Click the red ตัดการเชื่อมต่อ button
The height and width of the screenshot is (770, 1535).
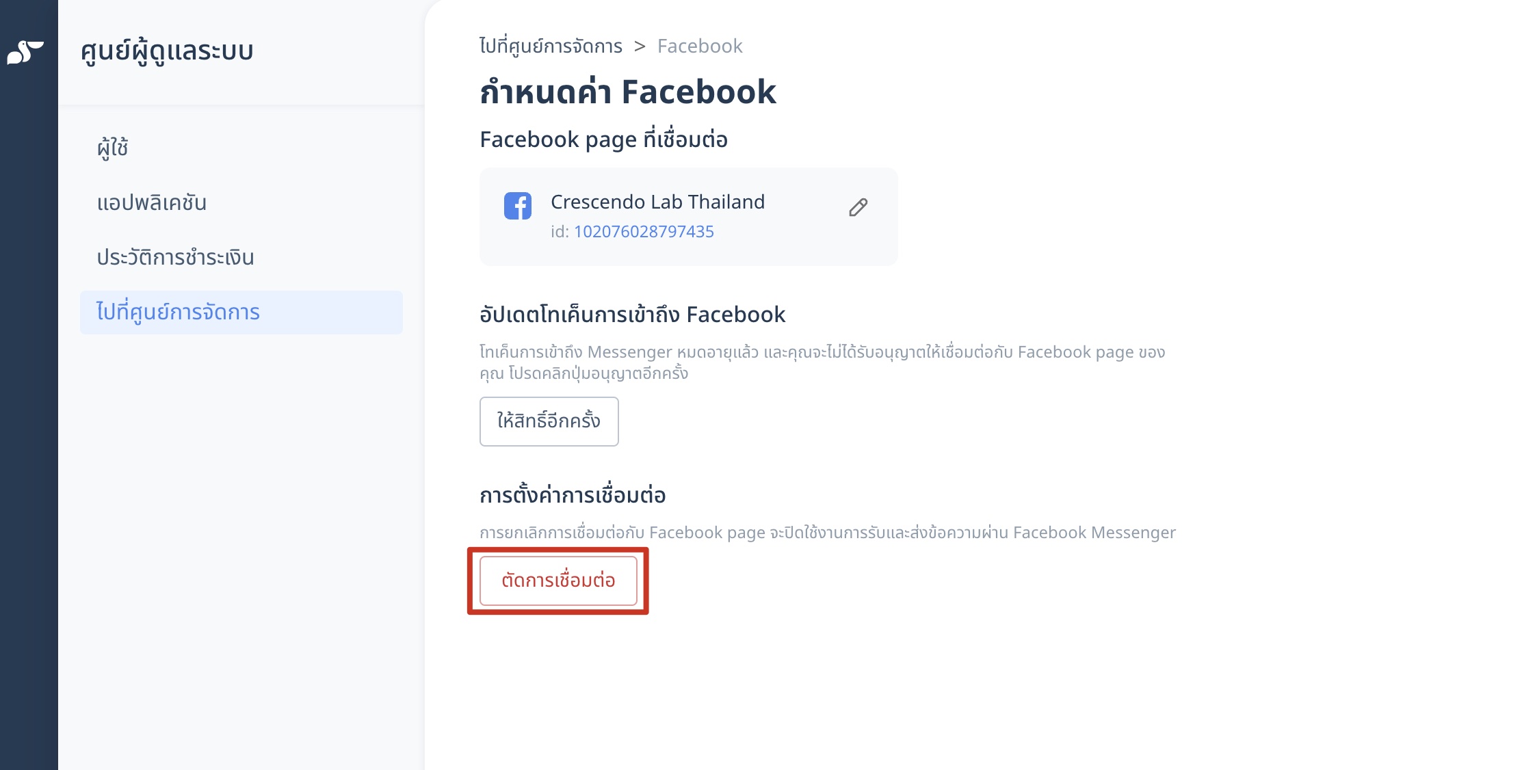[558, 581]
